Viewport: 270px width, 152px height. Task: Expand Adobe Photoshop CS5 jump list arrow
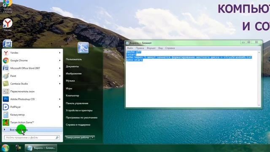click(60, 99)
